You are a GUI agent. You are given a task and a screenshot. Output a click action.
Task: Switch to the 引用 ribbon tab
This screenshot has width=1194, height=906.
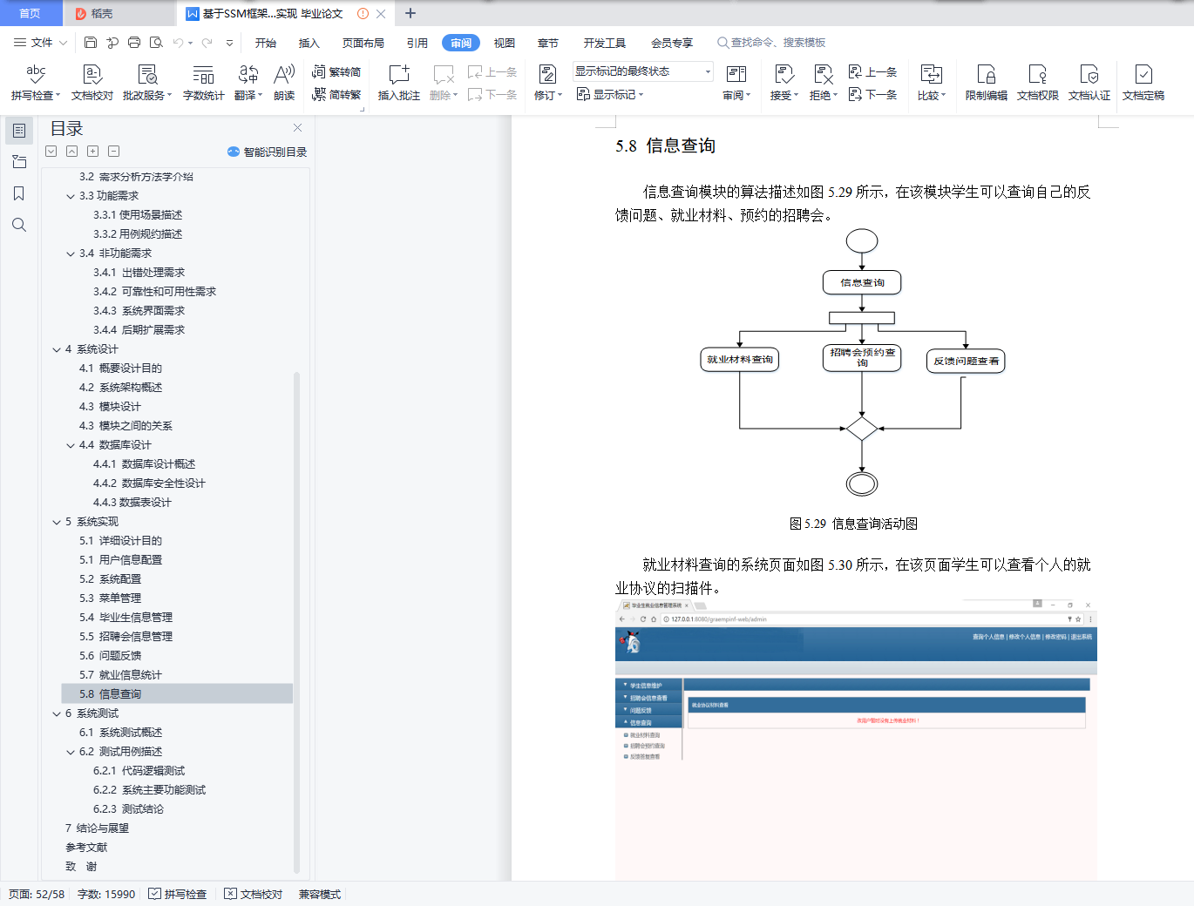coord(417,43)
